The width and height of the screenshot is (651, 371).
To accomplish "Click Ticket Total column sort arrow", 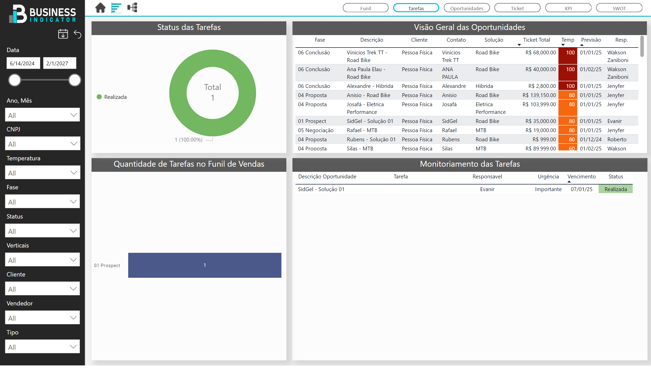I will pyautogui.click(x=519, y=45).
